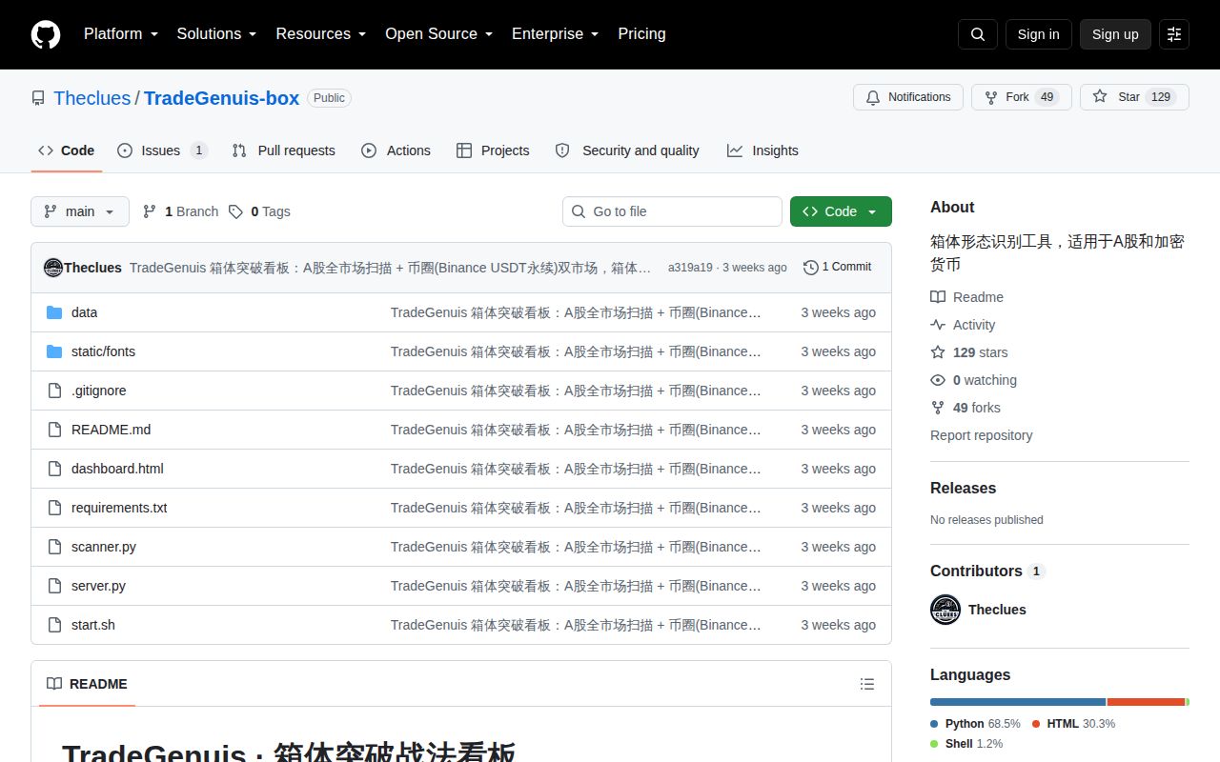The image size is (1220, 762).
Task: Select the Code tab
Action: coord(66,150)
